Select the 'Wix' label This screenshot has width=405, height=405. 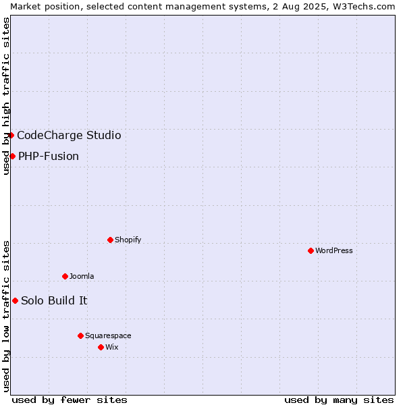point(112,347)
